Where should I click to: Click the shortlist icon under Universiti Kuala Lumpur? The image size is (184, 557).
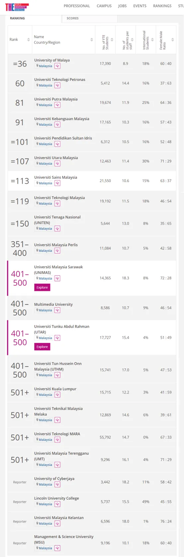click(x=57, y=395)
